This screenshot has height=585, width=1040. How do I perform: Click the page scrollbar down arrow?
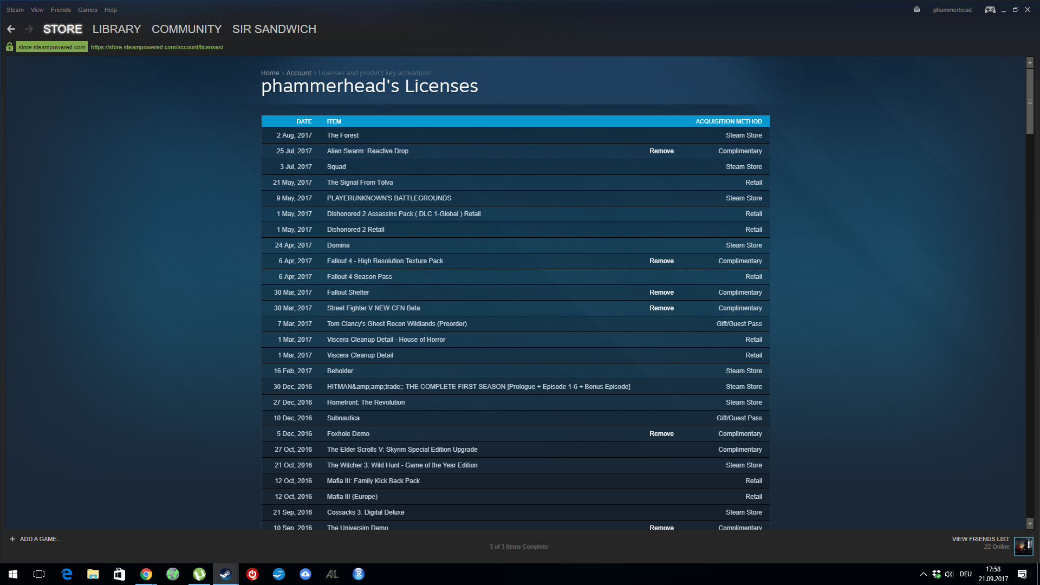[x=1030, y=524]
